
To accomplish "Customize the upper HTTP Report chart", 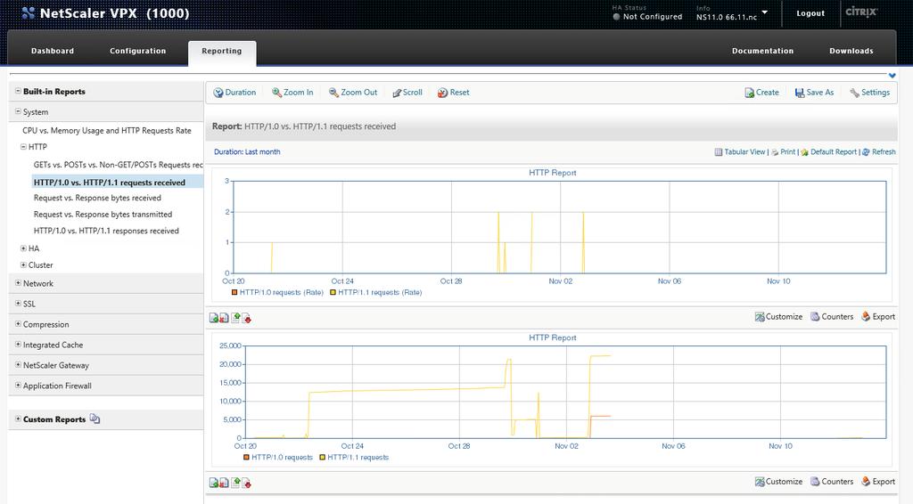I will (778, 317).
